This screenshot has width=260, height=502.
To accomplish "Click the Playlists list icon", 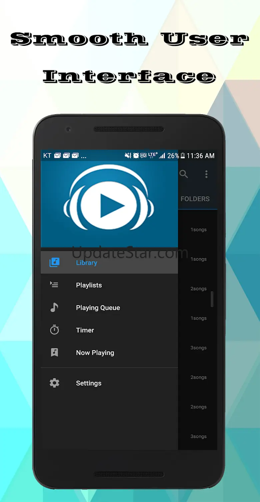I will coord(54,285).
